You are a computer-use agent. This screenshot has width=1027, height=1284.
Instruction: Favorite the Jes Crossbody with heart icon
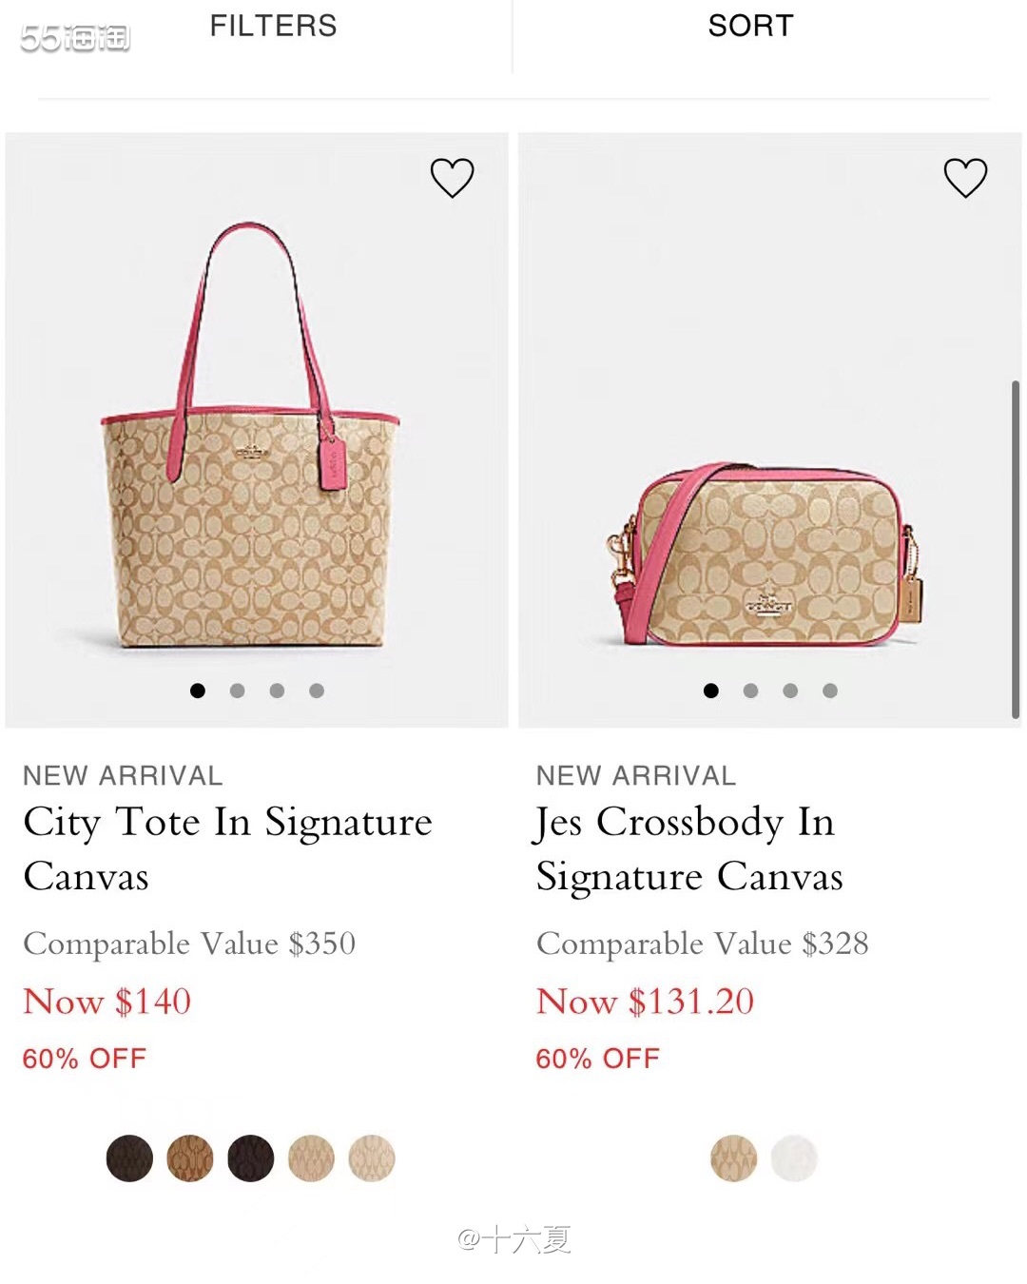coord(965,178)
